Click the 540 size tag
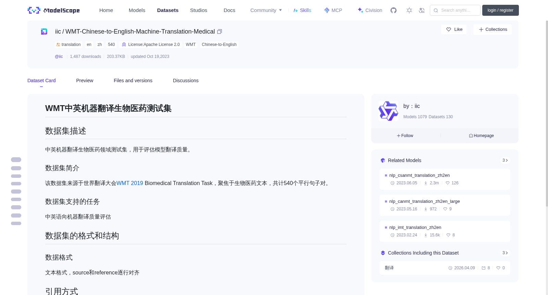Image resolution: width=548 pixels, height=295 pixels. pos(111,45)
